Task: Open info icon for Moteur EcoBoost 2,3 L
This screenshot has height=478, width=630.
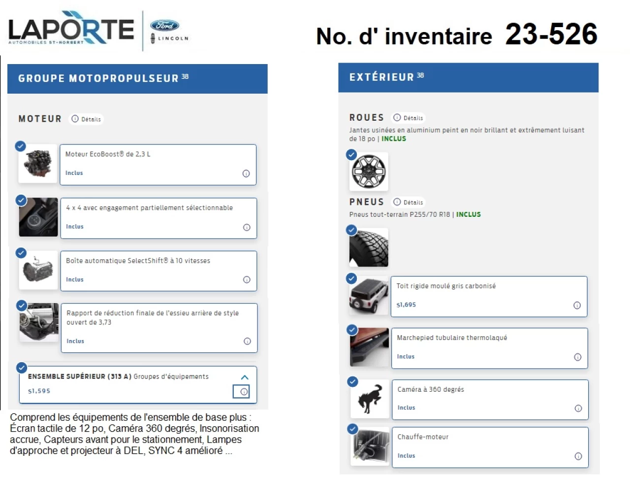Action: click(246, 173)
